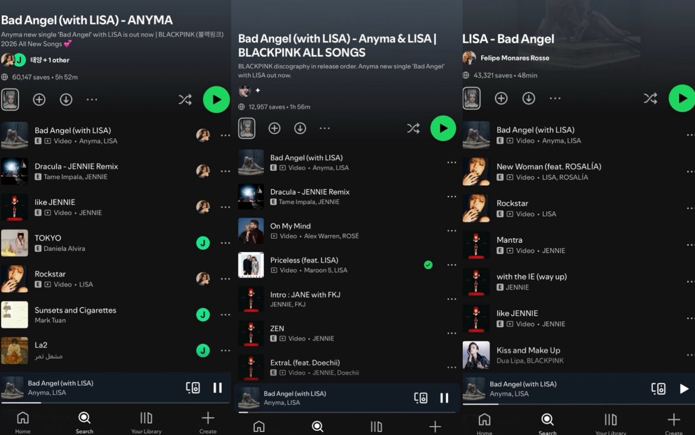The height and width of the screenshot is (435, 695).
Task: Open more options for BLACKPINK ALL SONGS playlist
Action: (325, 128)
